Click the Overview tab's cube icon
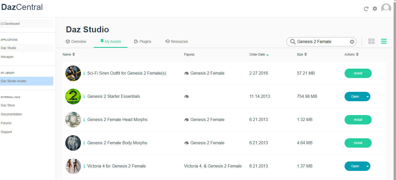 coord(68,41)
